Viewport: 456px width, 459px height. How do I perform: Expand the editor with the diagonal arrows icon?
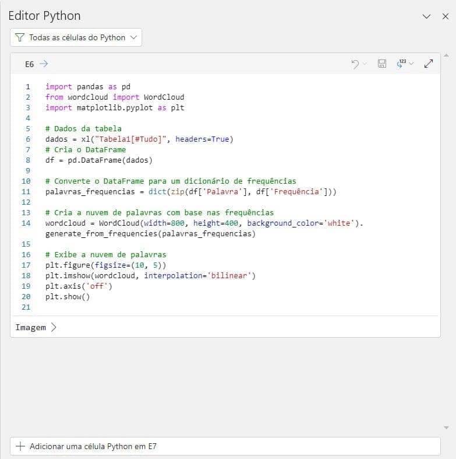(429, 64)
